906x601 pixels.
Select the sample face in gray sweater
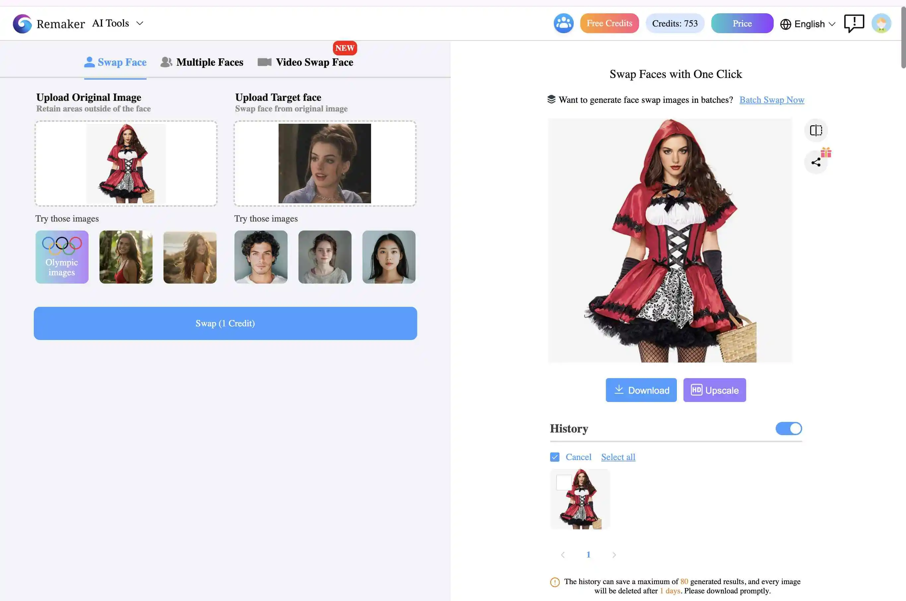(x=325, y=257)
